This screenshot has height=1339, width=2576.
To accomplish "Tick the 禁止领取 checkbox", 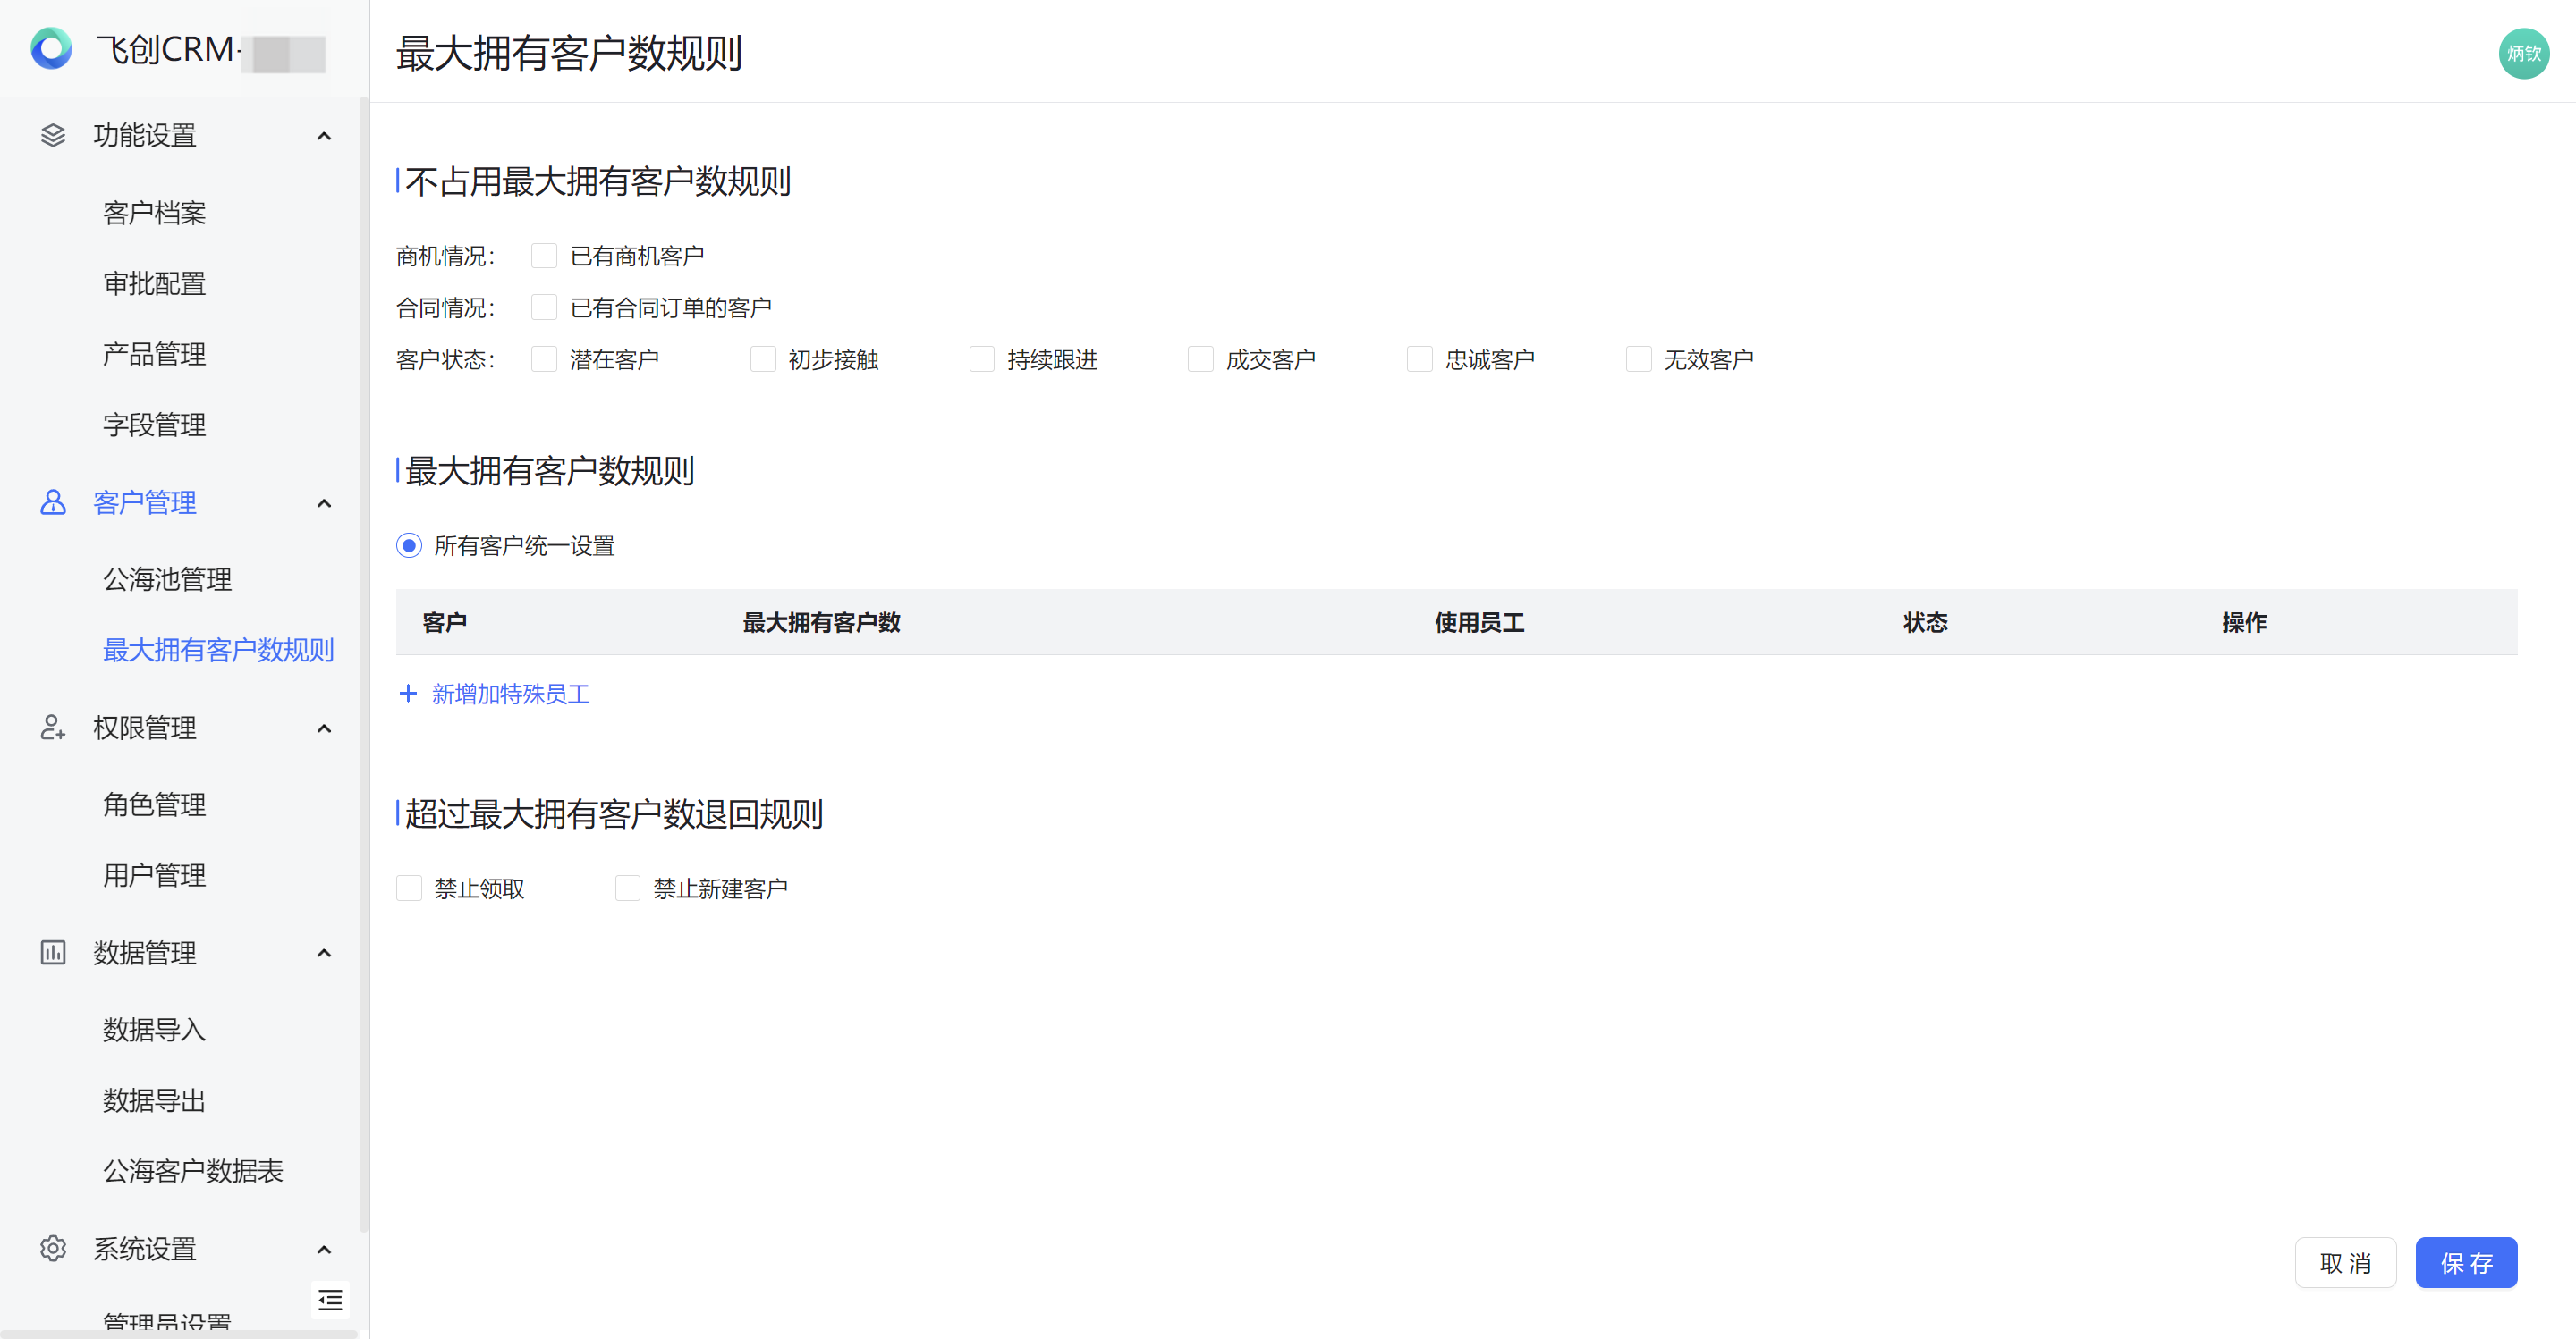I will tap(409, 888).
